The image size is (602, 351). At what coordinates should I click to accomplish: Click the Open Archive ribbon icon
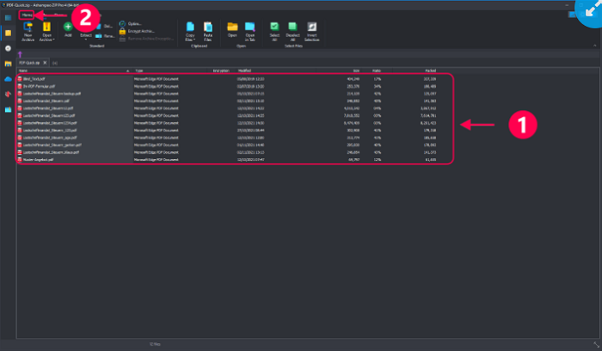46,27
